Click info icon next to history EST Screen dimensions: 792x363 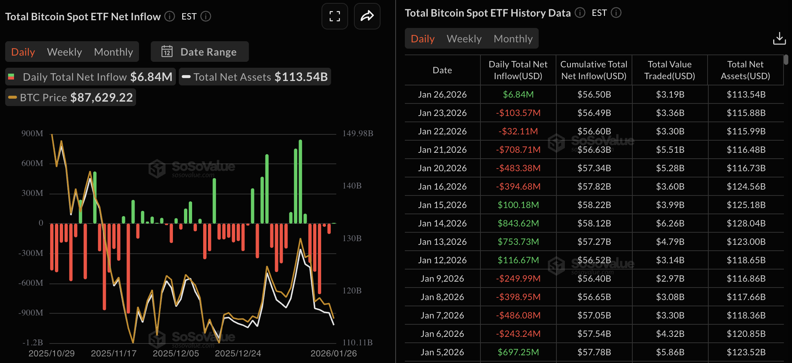coord(616,13)
